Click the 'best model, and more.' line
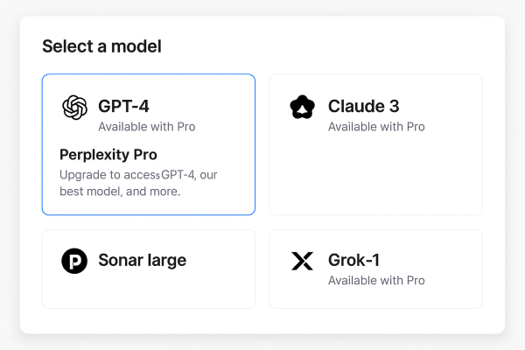 coord(120,191)
